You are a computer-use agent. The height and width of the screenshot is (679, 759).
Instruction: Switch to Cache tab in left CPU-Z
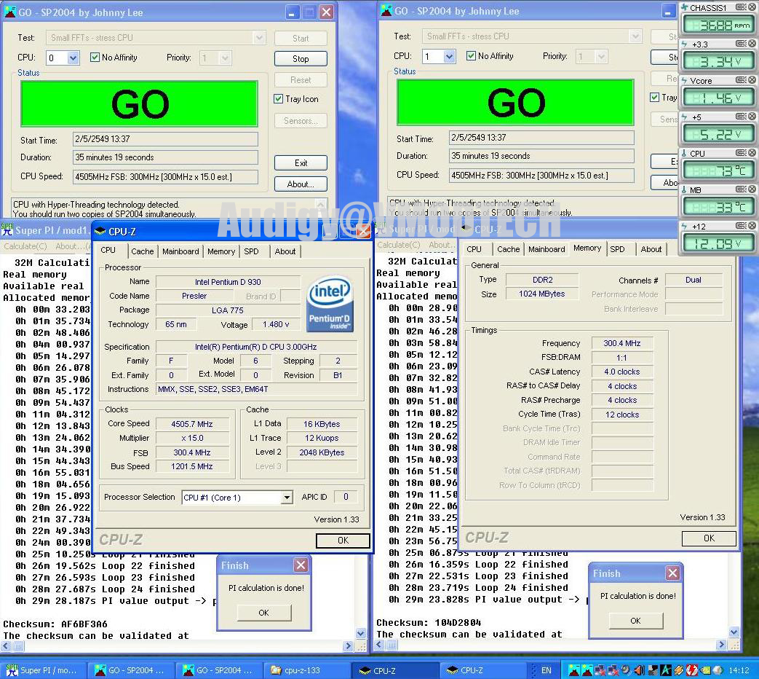point(142,251)
